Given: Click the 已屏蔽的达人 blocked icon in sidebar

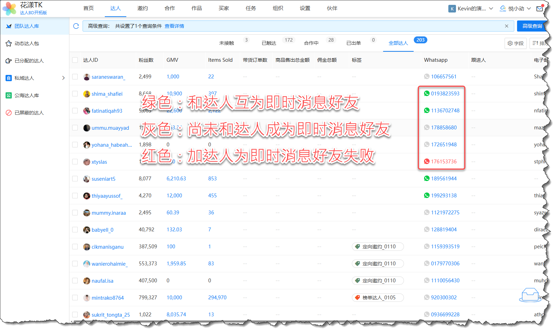Looking at the screenshot, I should (x=9, y=113).
